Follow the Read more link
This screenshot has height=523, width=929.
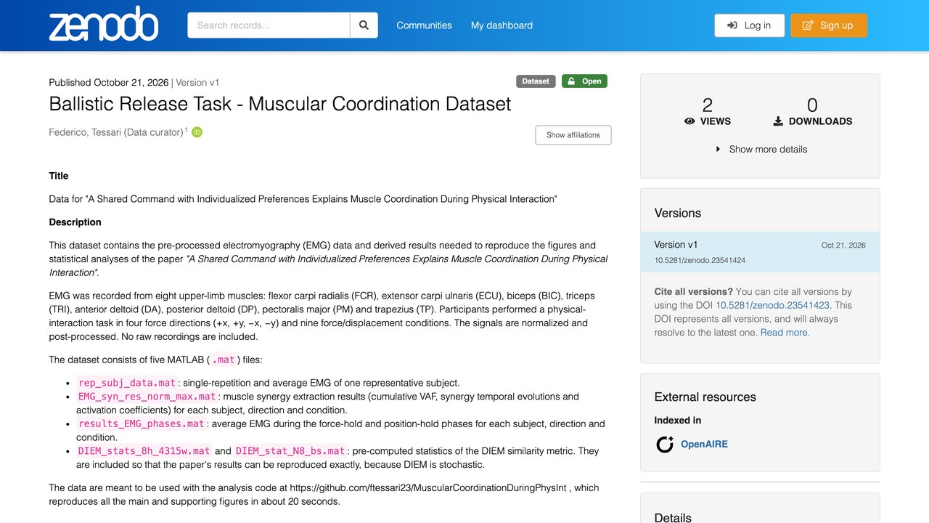[785, 333]
